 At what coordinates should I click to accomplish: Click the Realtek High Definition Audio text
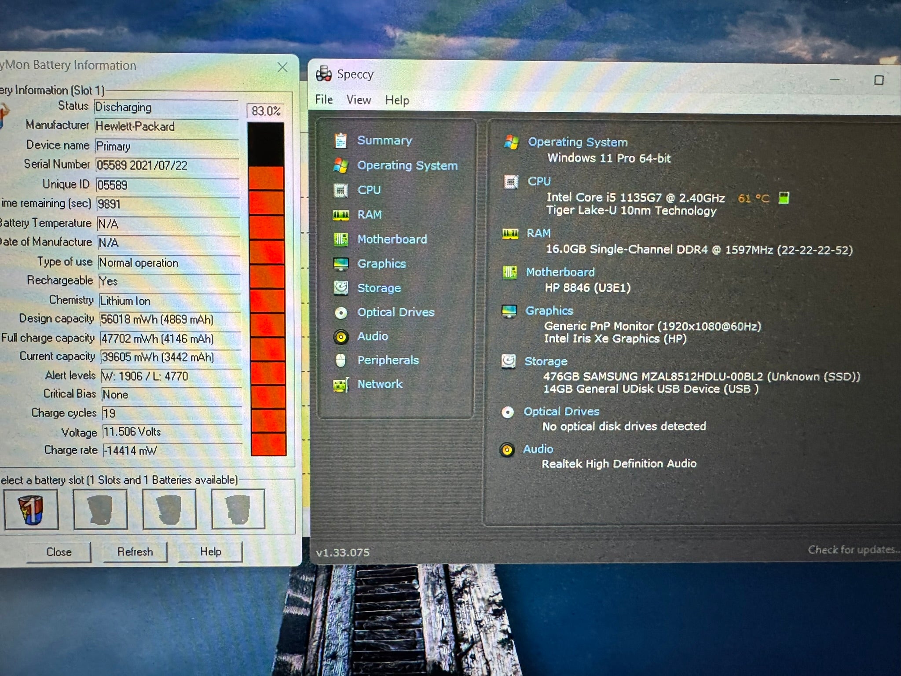pos(619,464)
